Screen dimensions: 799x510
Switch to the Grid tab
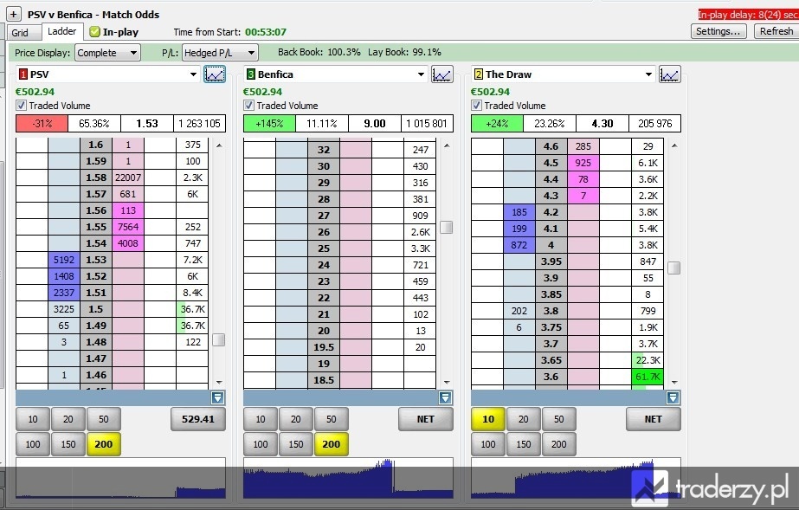(23, 33)
